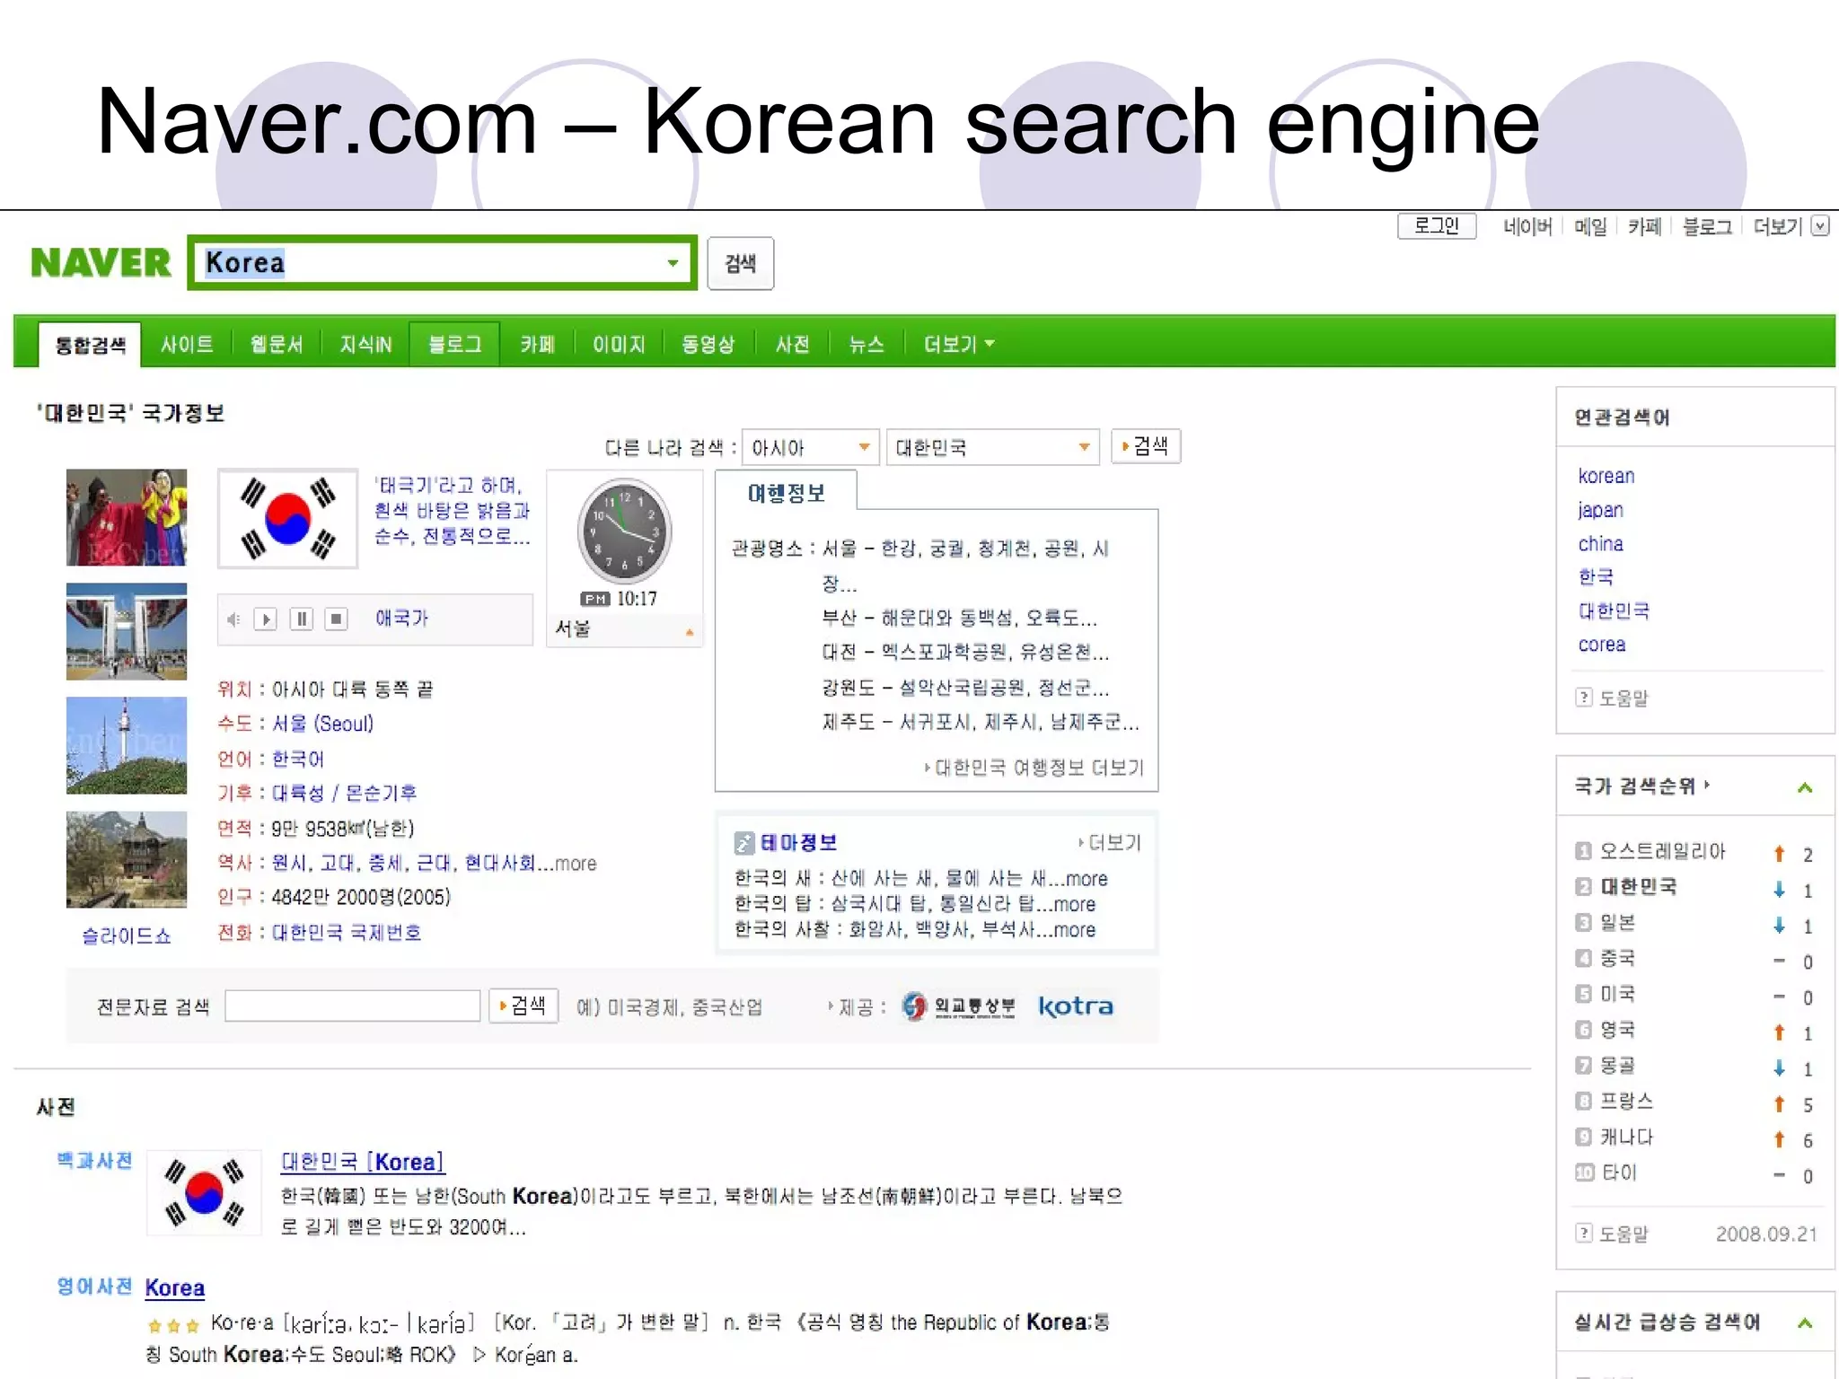This screenshot has height=1379, width=1839.
Task: Open 도움말 help beside 2008.09.21
Action: [1584, 1234]
